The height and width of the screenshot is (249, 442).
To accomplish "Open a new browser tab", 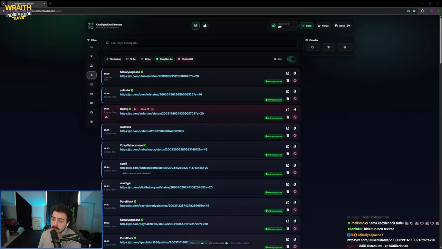I will [50, 3].
